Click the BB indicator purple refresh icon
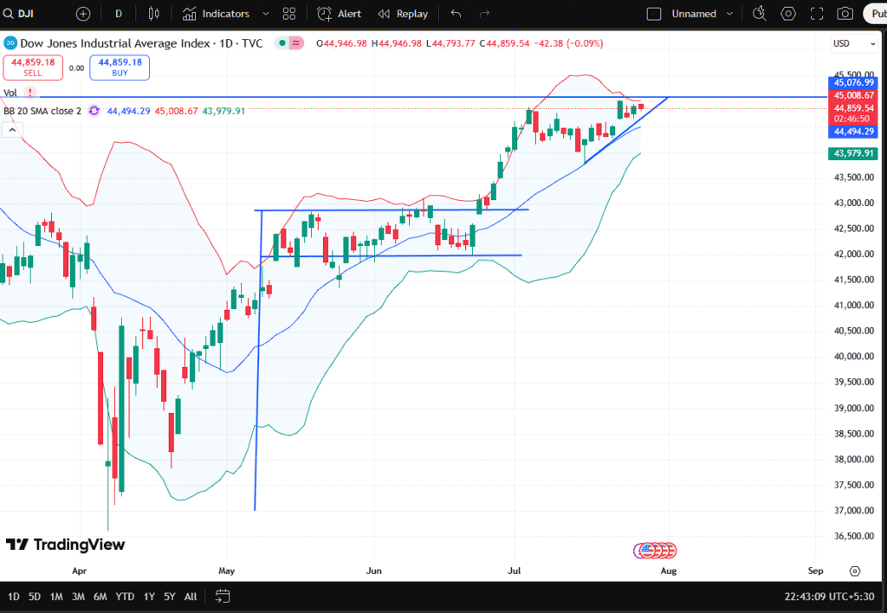Image resolution: width=887 pixels, height=613 pixels. tap(94, 111)
